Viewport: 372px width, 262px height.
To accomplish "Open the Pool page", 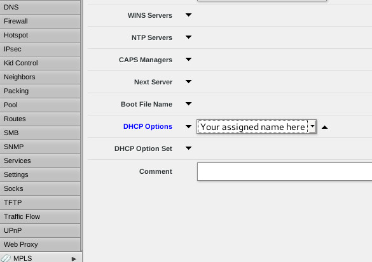I will click(40, 105).
